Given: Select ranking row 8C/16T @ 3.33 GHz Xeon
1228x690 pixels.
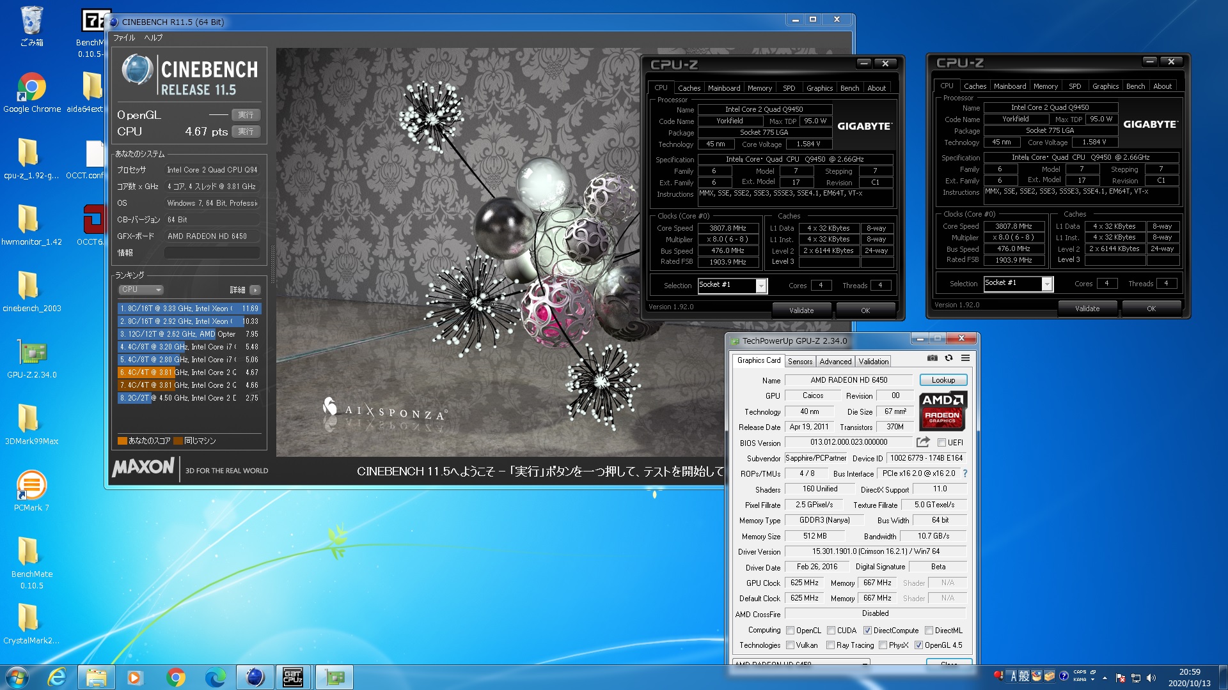Looking at the screenshot, I should coord(189,308).
